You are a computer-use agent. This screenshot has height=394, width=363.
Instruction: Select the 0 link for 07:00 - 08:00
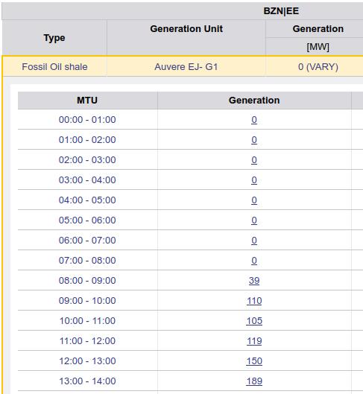click(254, 261)
